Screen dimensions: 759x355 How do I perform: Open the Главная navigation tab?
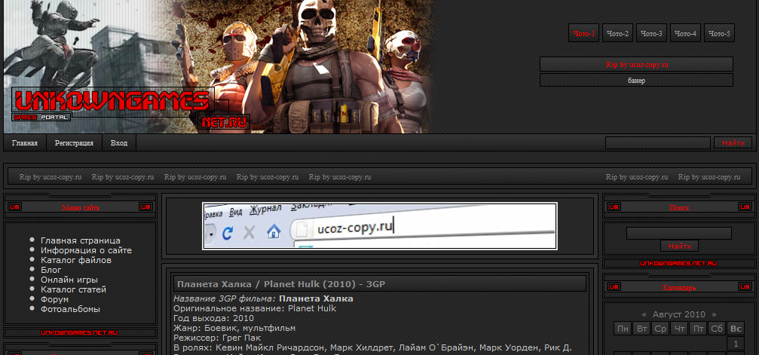tap(25, 143)
